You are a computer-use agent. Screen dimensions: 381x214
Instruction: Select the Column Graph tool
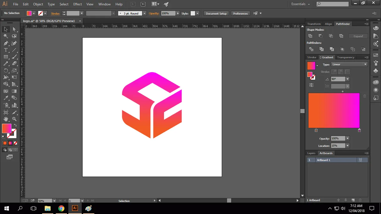(14, 105)
